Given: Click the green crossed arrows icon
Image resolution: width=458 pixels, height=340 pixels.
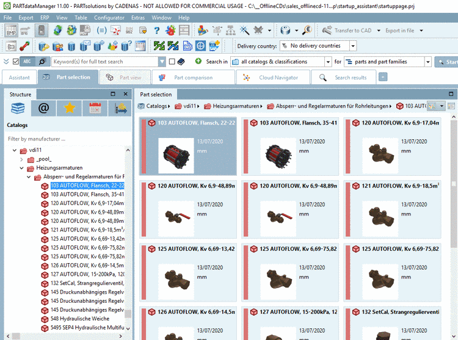Looking at the screenshot, I should (159, 46).
